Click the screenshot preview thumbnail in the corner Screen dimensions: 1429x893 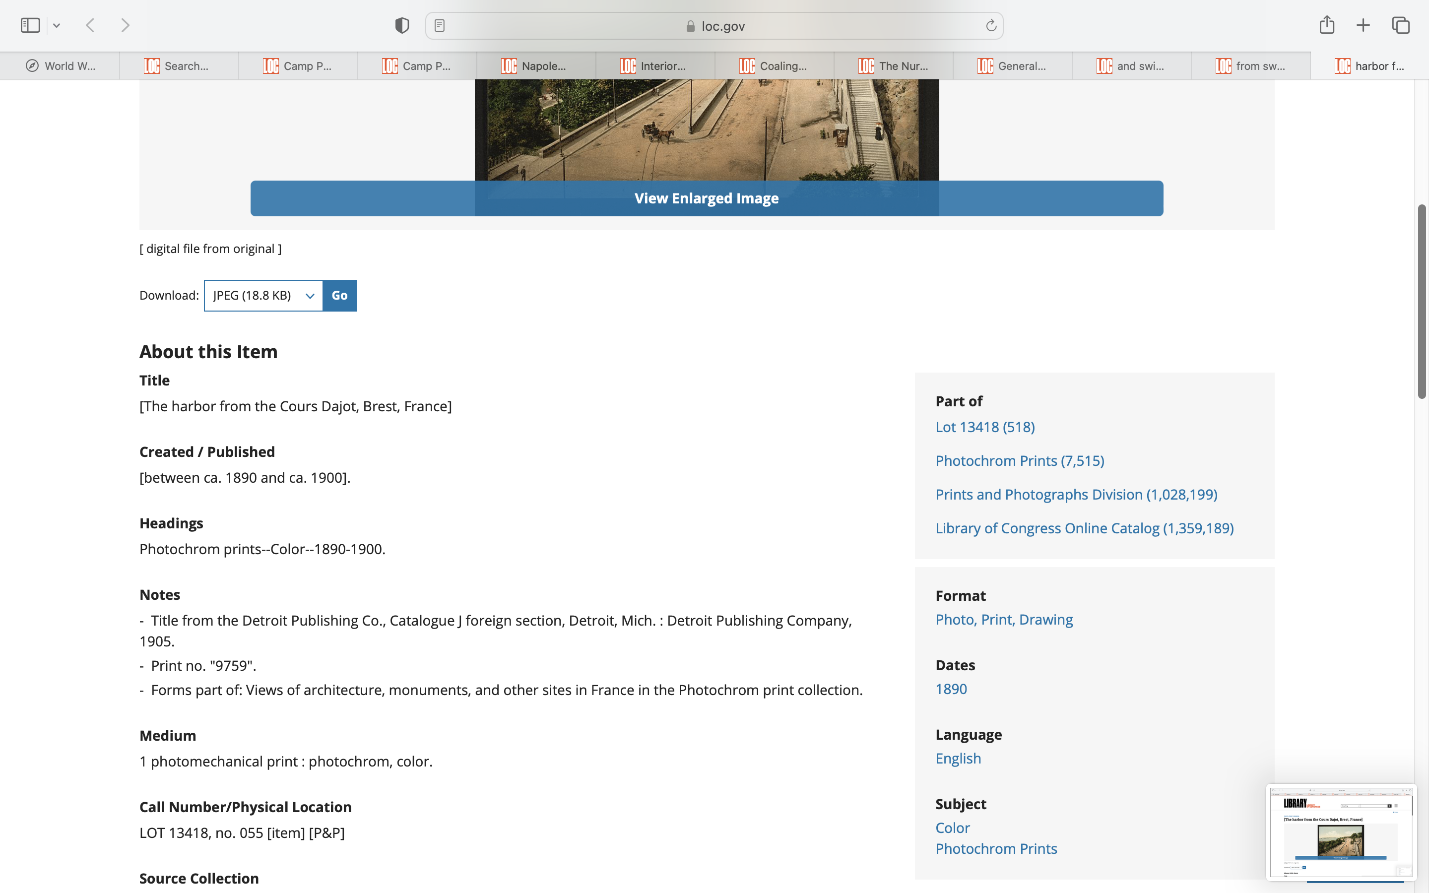click(x=1340, y=831)
